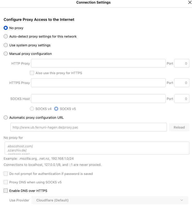This screenshot has height=212, width=192.
Task: Click the SOCKS Host text field
Action: (98, 99)
